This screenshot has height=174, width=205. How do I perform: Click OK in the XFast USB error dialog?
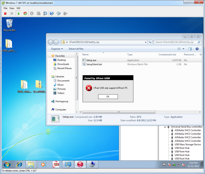coord(108,97)
